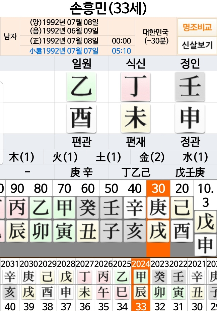
Task: Tap the 火(1) fire element count
Action: coord(65,157)
